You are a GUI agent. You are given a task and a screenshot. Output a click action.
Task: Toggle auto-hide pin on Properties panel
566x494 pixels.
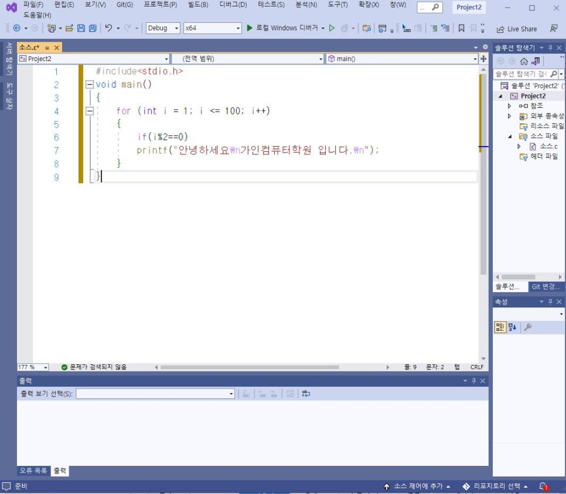pos(550,302)
